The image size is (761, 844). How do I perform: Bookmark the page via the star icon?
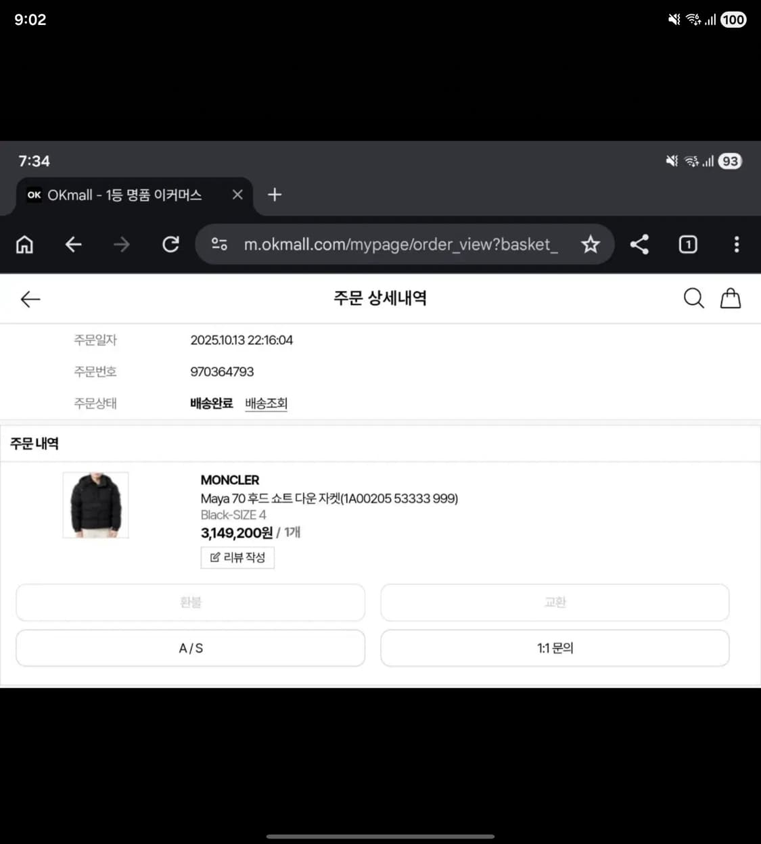[590, 244]
